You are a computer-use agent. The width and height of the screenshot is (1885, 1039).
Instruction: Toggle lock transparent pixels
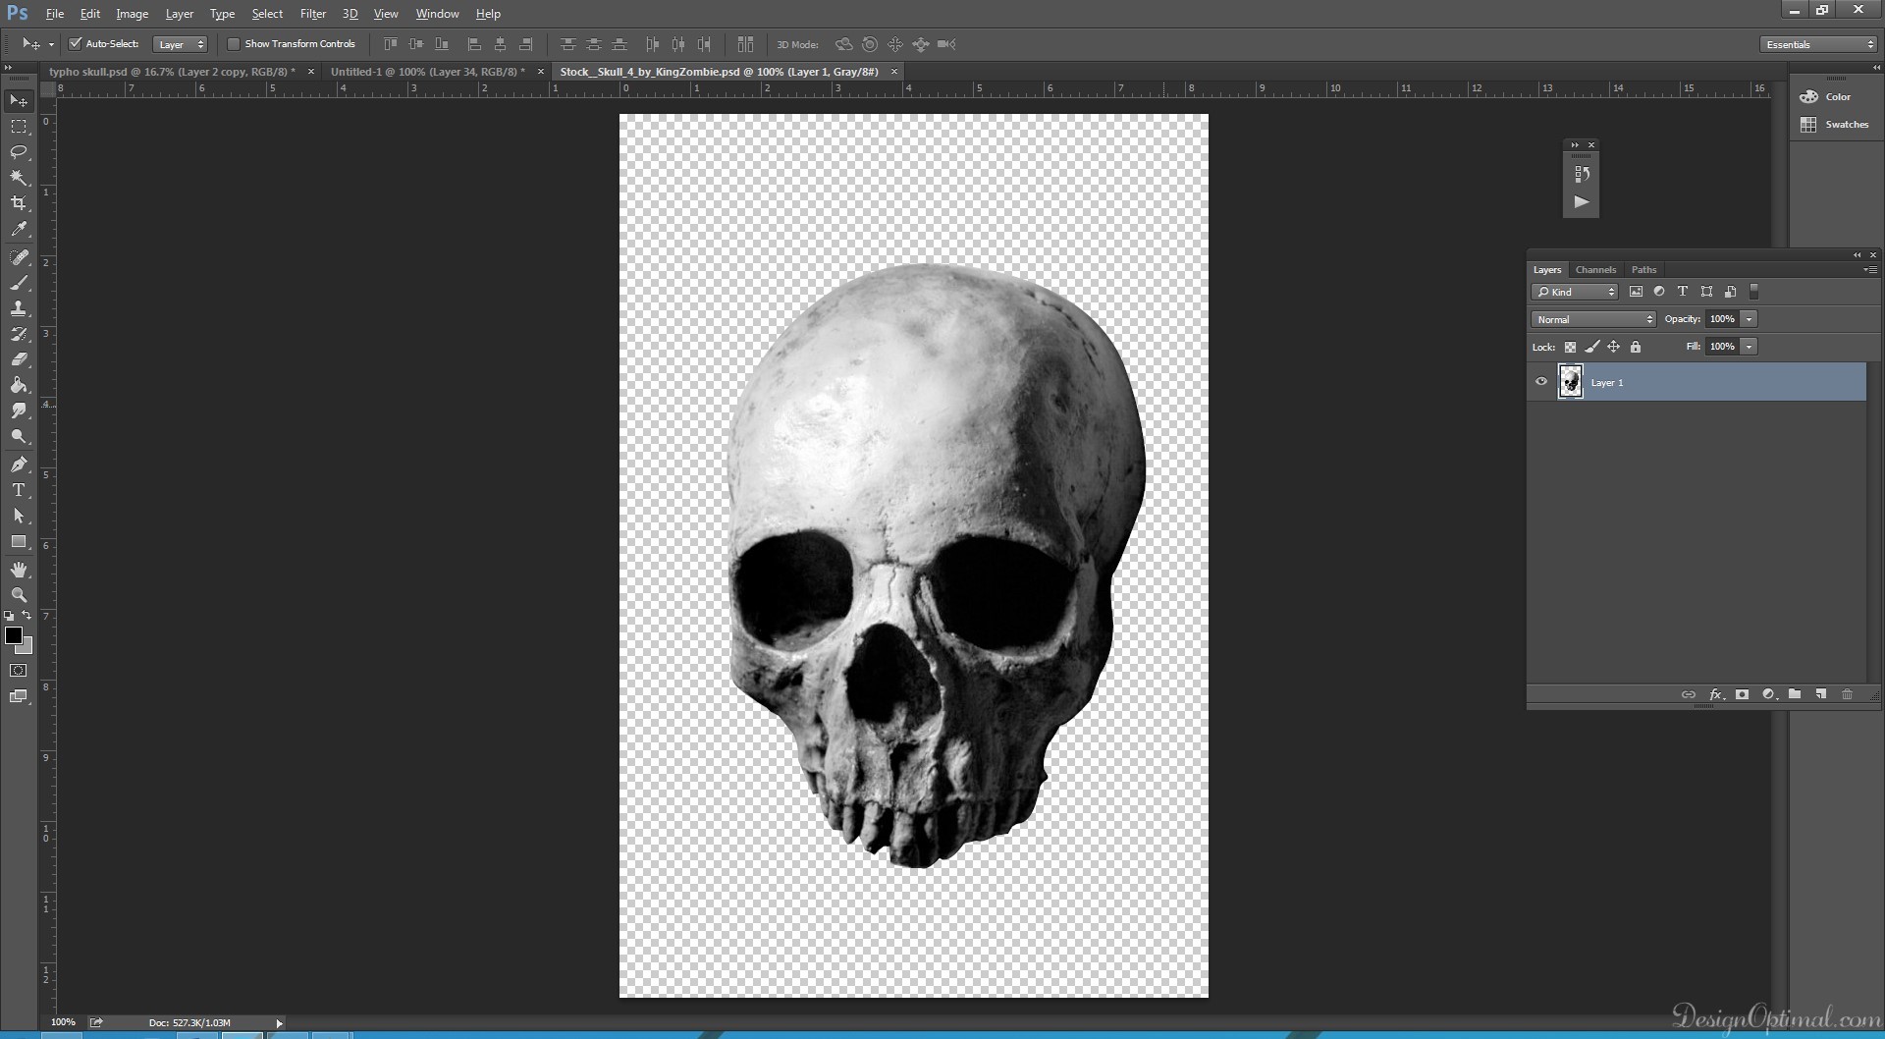1570,347
